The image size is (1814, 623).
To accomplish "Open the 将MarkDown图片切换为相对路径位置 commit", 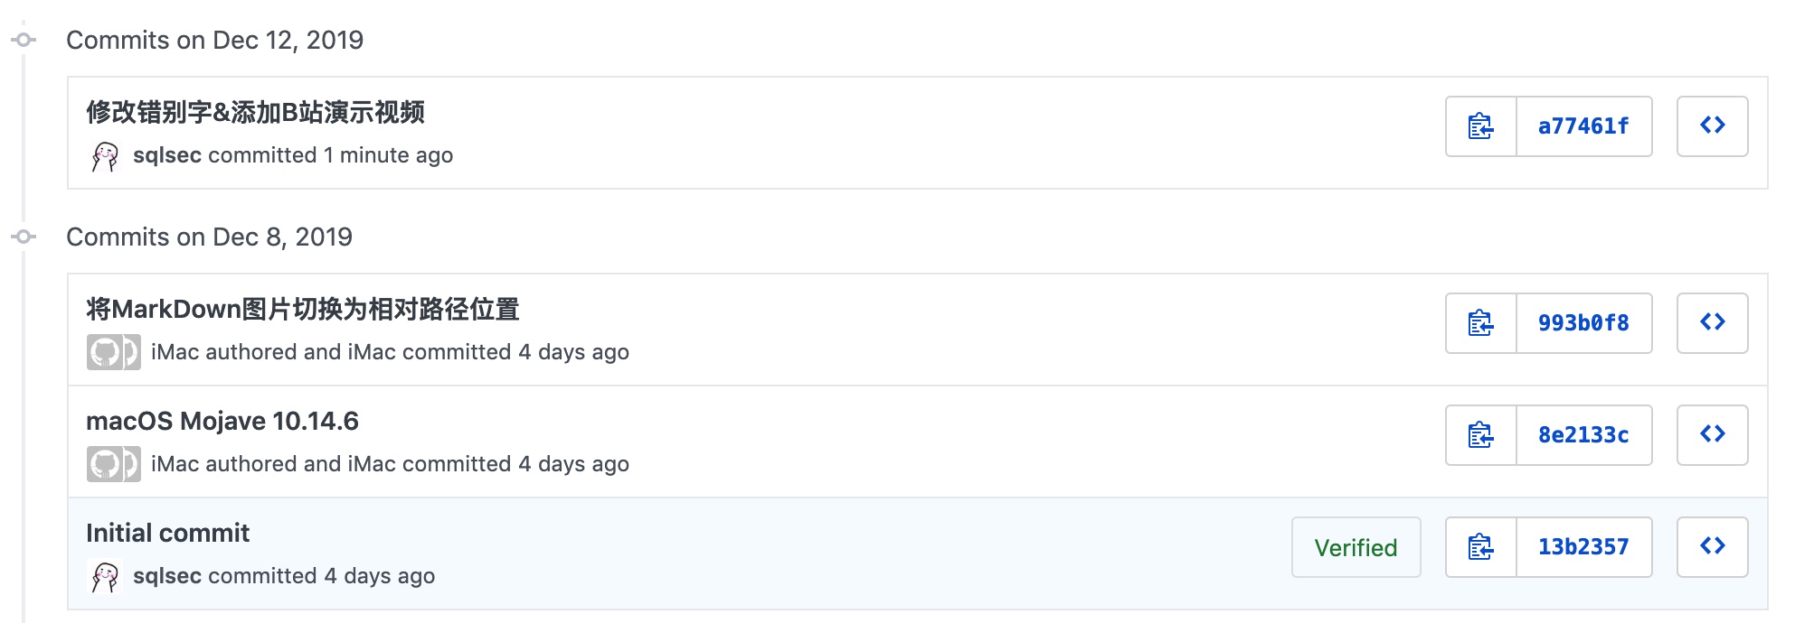I will (x=303, y=309).
